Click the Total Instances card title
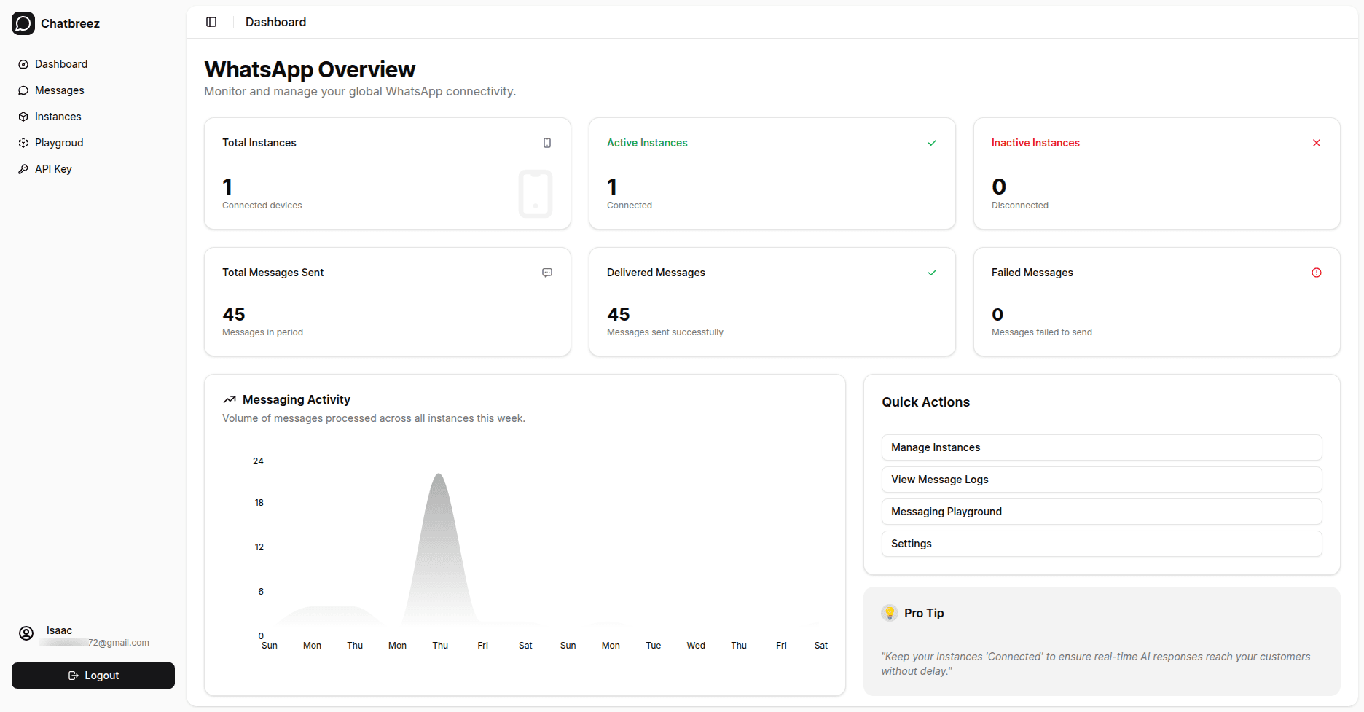Screen dimensions: 1364x712 pos(259,143)
